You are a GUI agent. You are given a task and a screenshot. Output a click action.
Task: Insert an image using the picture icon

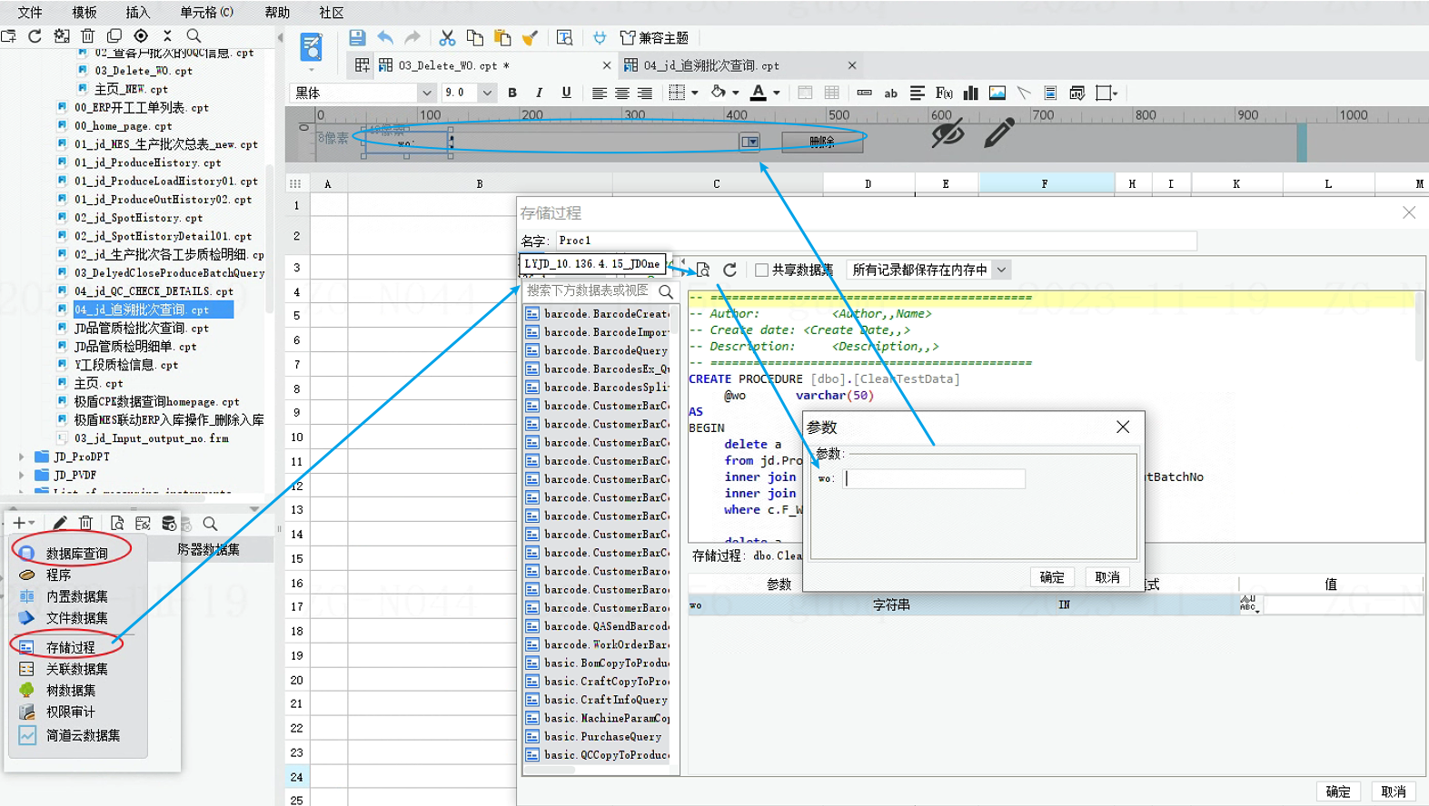(997, 93)
